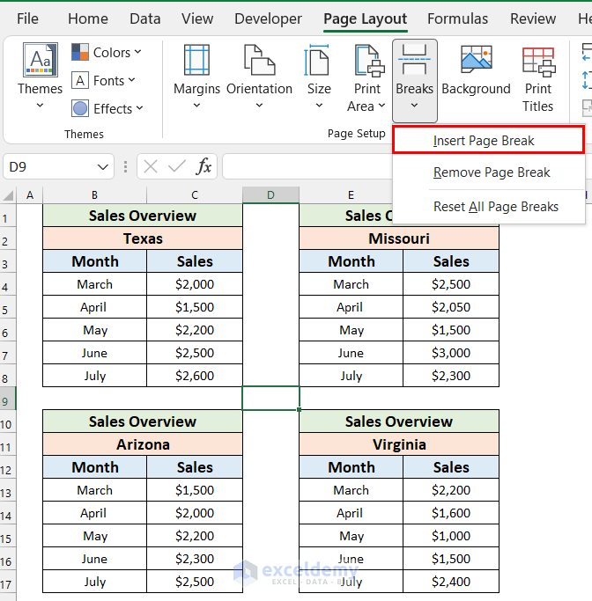
Task: Switch to the Developer tab
Action: coord(268,18)
